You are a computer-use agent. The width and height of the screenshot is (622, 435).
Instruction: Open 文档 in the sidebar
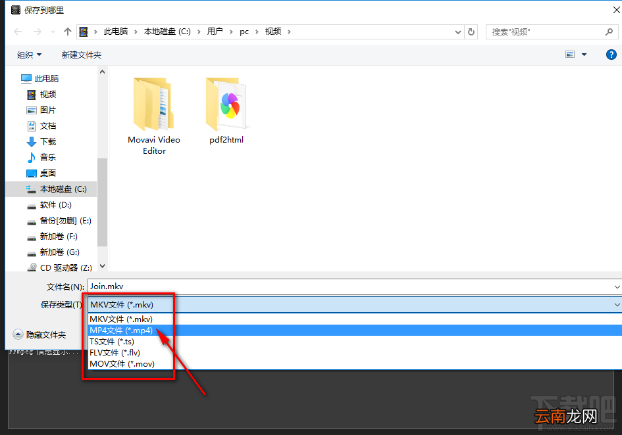41,126
